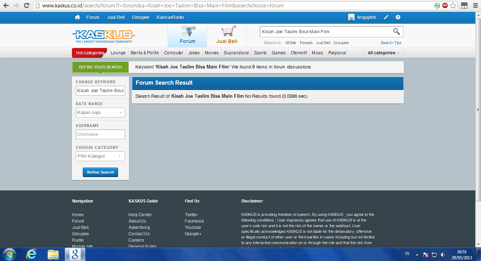Set search scope to Jual Beli

click(323, 43)
